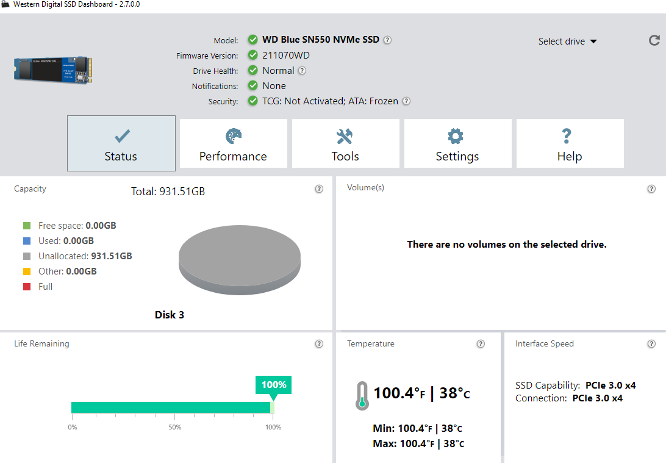
Task: Click firmware version 211070WD
Action: 286,56
